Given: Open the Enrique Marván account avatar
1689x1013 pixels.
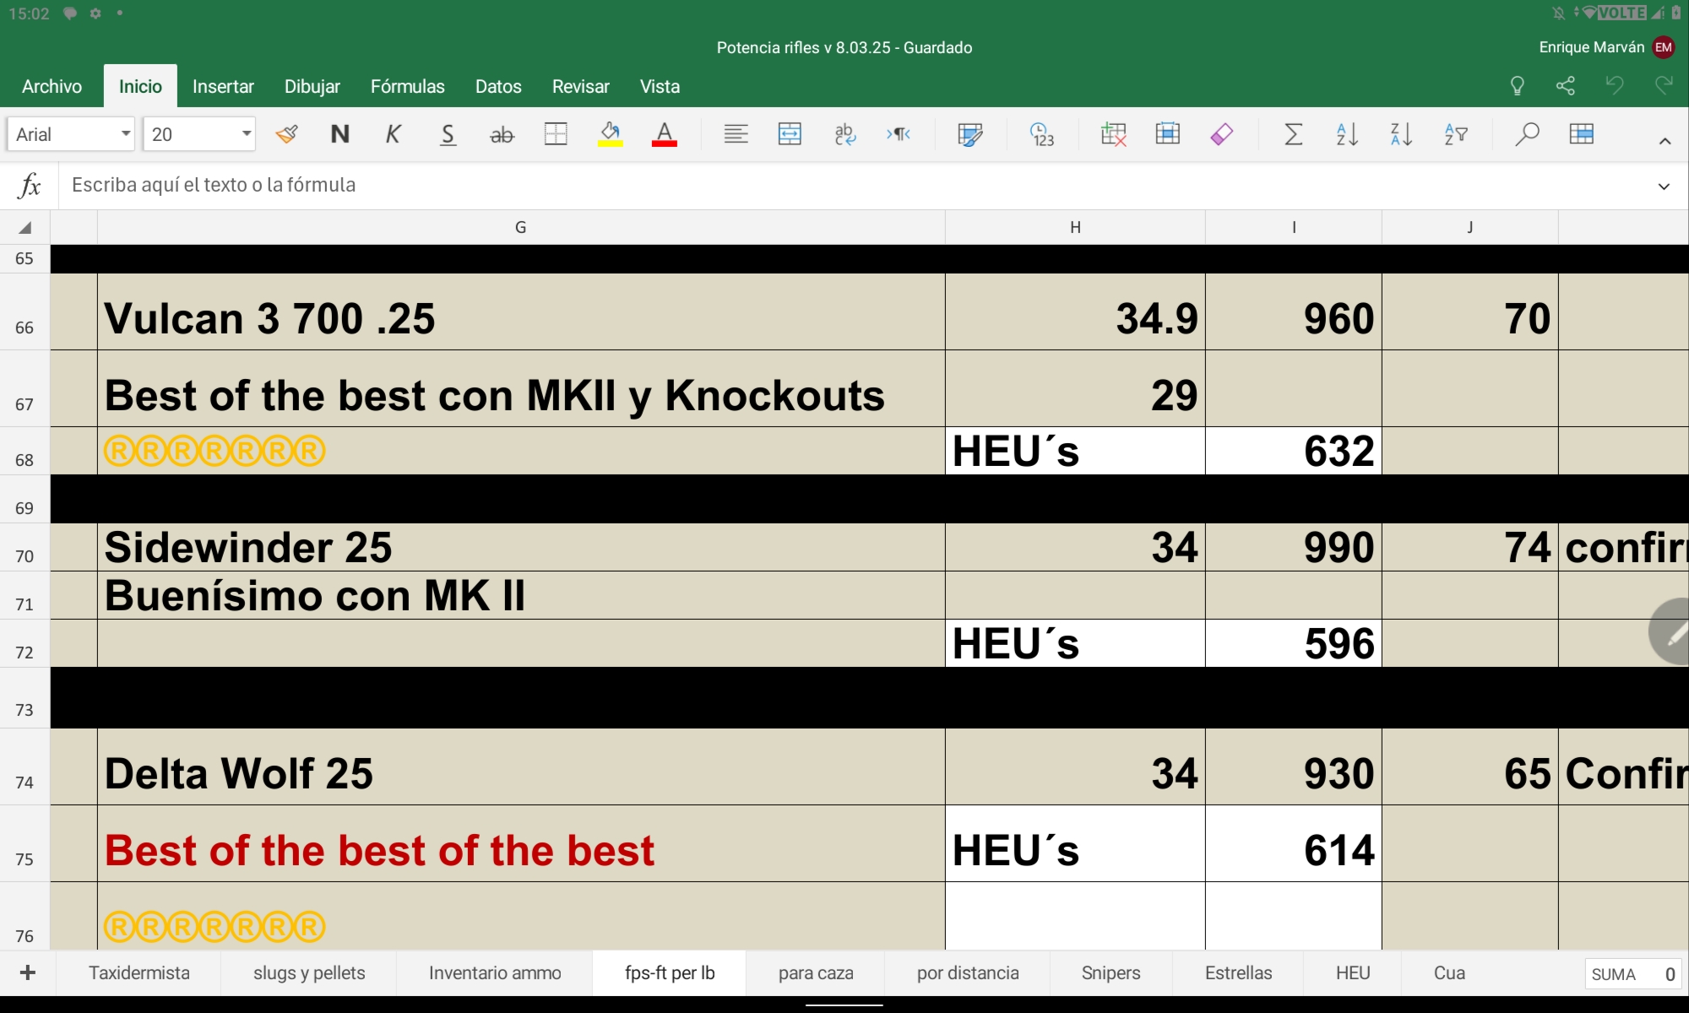Looking at the screenshot, I should coord(1664,47).
